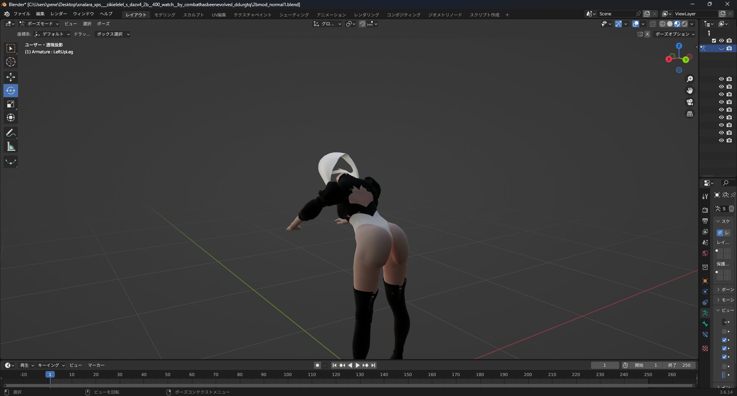Switch perspective/orthographic with the grid icon
The width and height of the screenshot is (737, 396).
[690, 114]
